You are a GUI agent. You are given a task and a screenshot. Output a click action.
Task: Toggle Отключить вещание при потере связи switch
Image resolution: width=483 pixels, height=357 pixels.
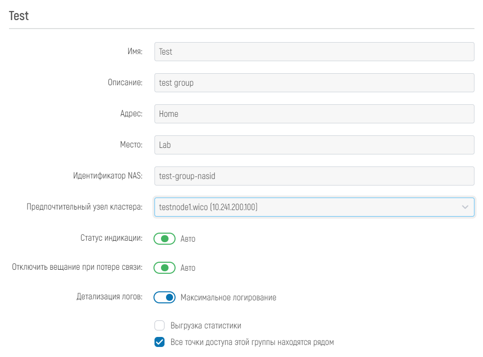point(165,268)
